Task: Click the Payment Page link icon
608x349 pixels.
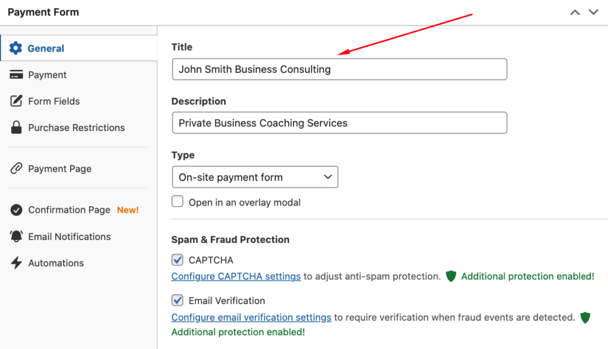Action: pyautogui.click(x=17, y=169)
